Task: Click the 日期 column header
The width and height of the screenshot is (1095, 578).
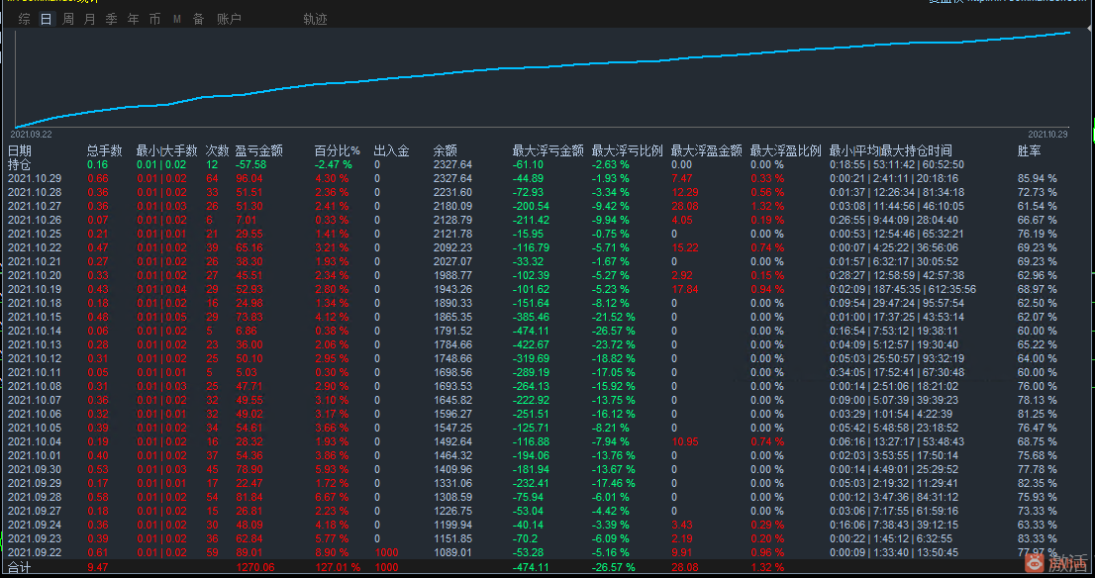Action: (x=20, y=150)
